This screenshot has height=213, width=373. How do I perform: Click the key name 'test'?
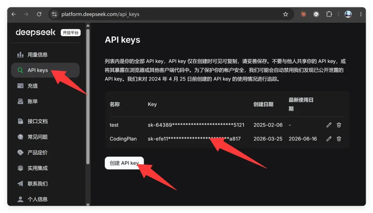pyautogui.click(x=114, y=125)
